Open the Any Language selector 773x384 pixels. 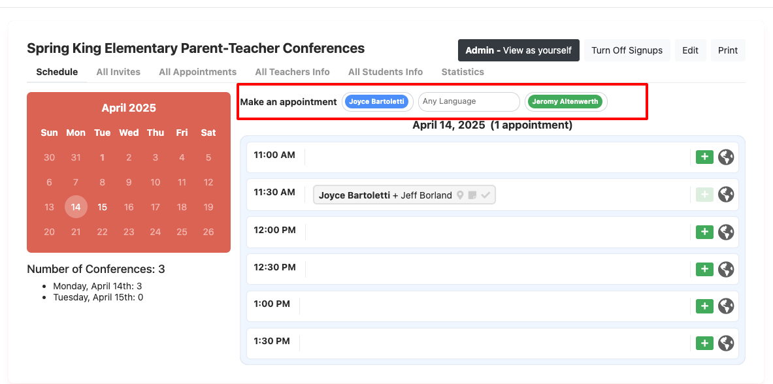(469, 101)
